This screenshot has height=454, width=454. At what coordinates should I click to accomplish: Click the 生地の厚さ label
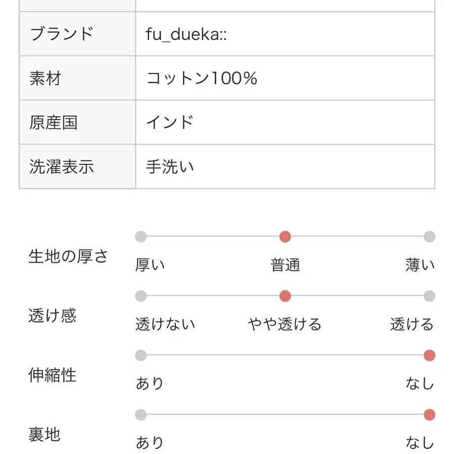(x=68, y=257)
